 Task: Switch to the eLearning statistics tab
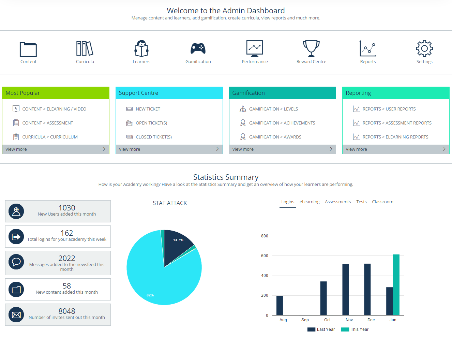[x=310, y=202]
